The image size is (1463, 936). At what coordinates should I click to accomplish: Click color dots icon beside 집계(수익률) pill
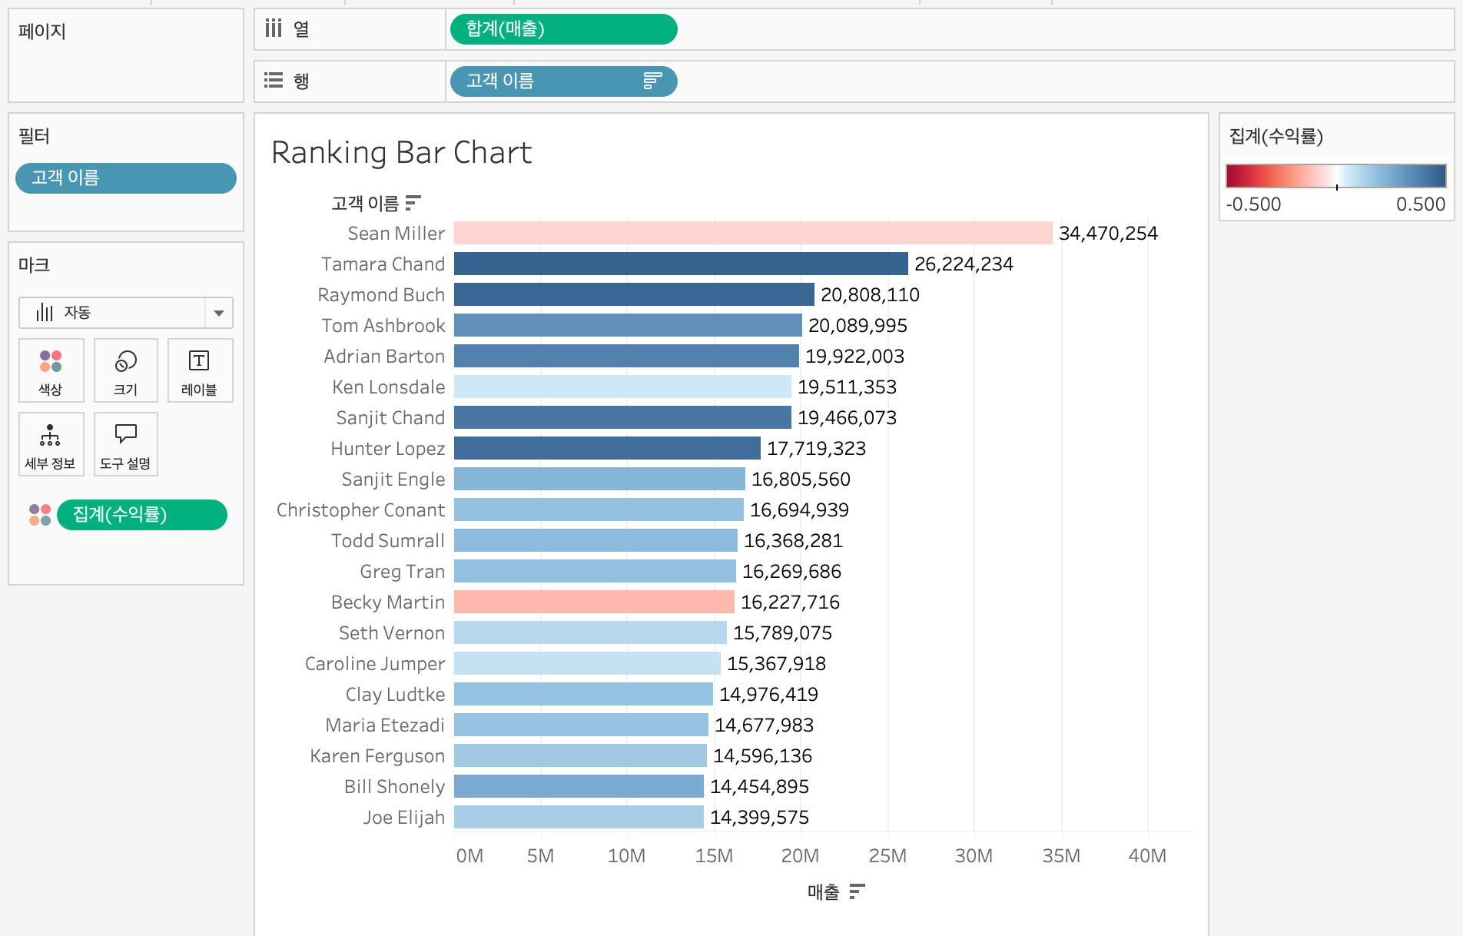tap(40, 515)
